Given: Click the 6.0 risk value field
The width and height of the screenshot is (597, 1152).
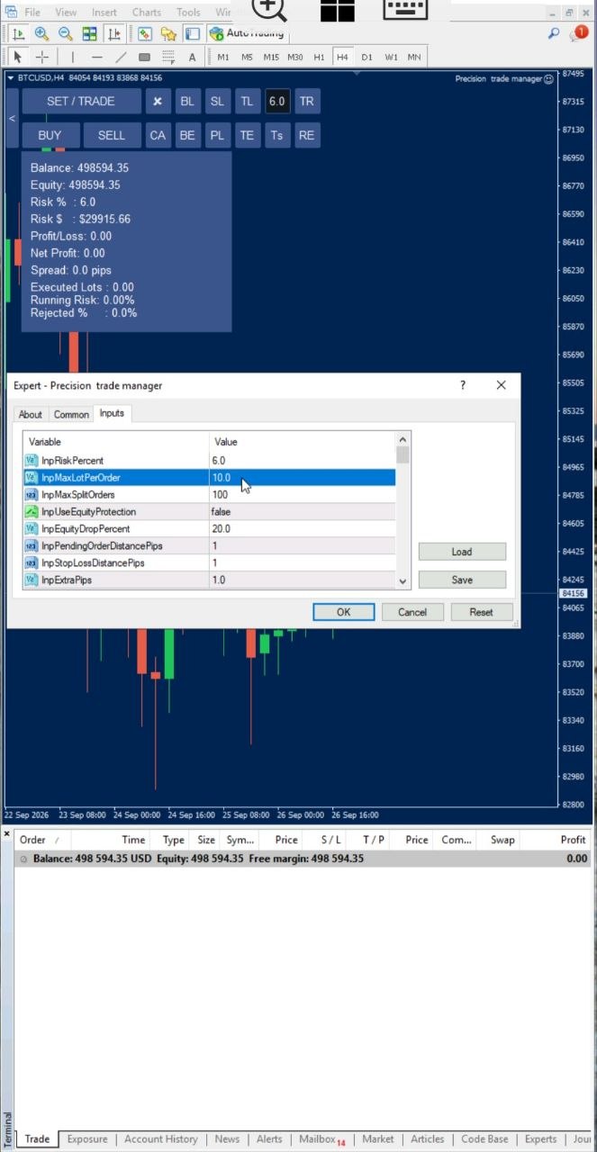Looking at the screenshot, I should [276, 102].
